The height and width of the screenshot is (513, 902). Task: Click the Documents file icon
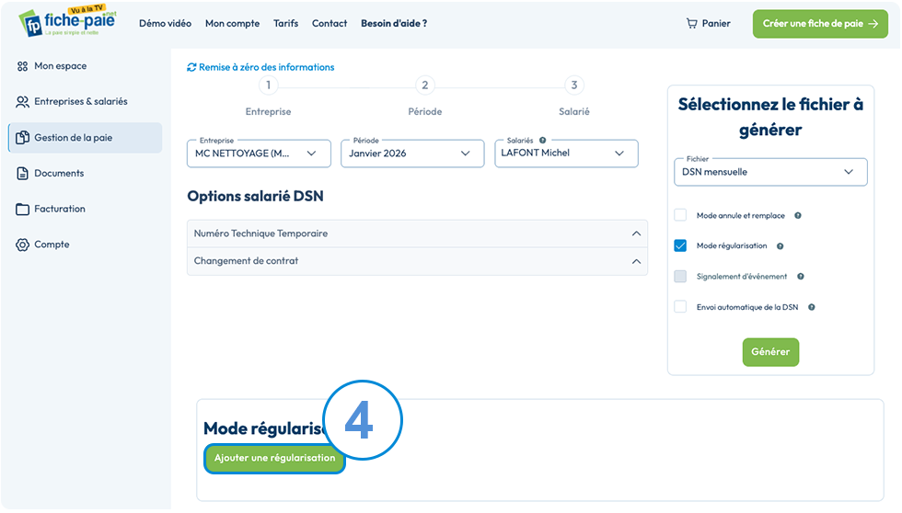pyautogui.click(x=22, y=173)
